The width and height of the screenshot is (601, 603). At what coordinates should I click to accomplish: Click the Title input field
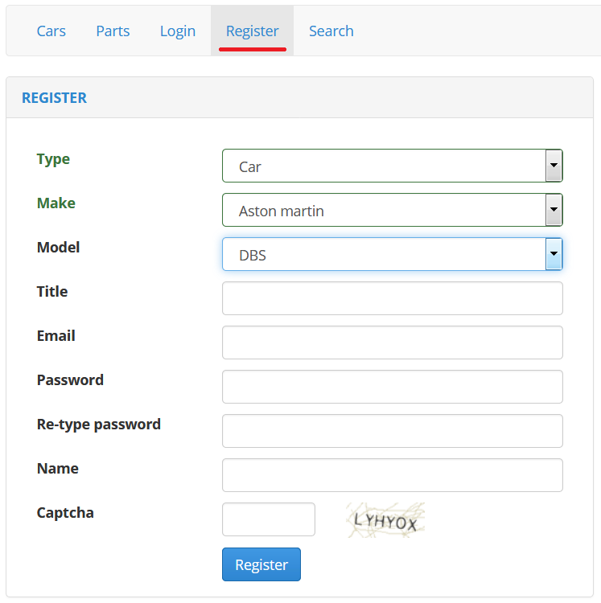coord(393,298)
